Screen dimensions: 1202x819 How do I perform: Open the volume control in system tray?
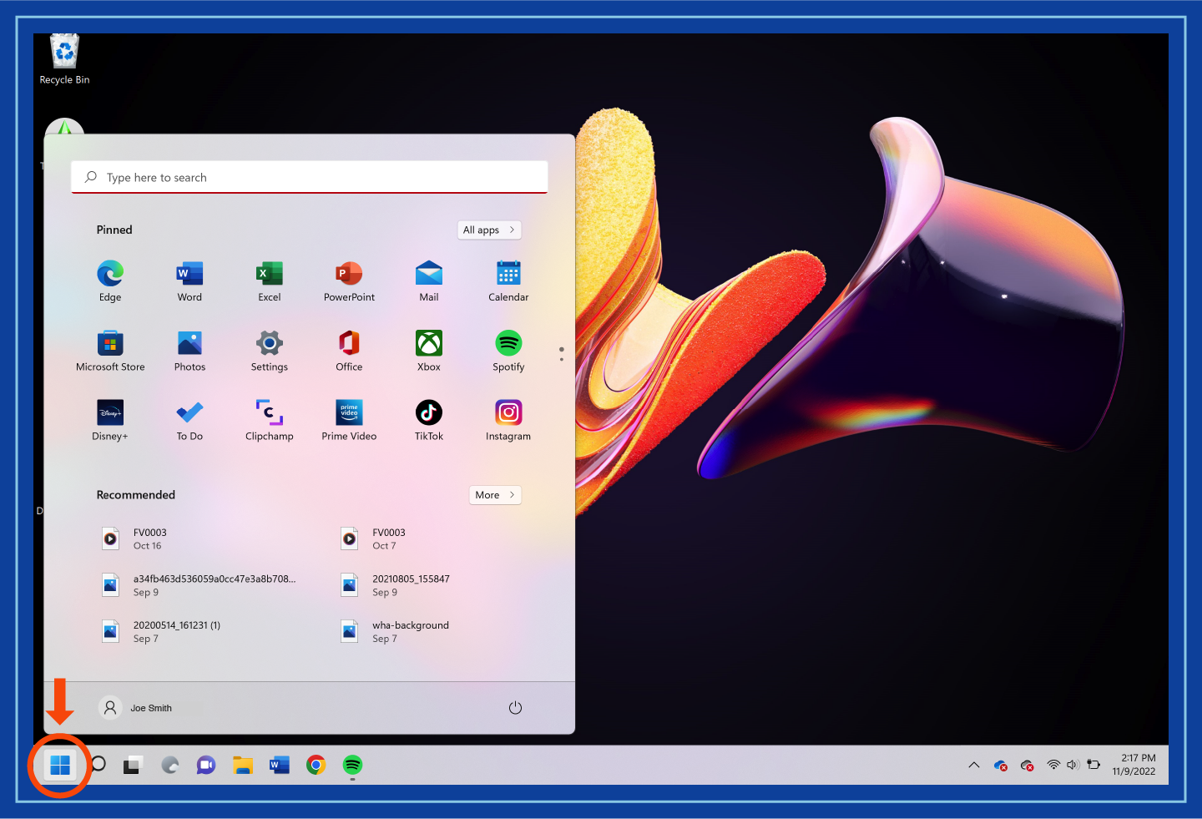pyautogui.click(x=1073, y=765)
